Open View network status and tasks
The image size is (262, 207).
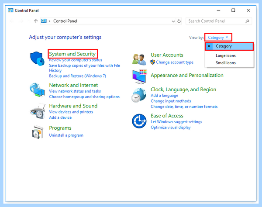point(75,91)
